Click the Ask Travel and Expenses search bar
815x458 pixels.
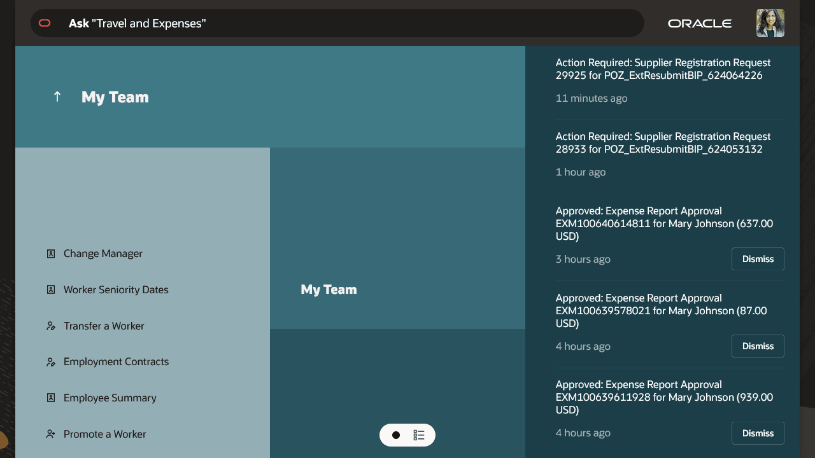pos(336,23)
